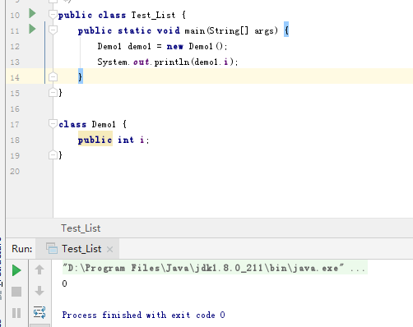Click 'Process finished with exit code 0' text

pyautogui.click(x=143, y=315)
